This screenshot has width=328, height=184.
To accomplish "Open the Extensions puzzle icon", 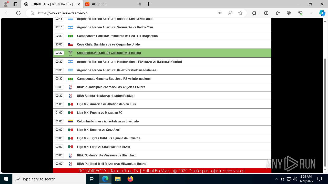I will (x=254, y=13).
